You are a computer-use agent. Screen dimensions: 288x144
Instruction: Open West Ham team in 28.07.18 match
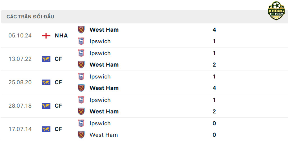coord(104,112)
